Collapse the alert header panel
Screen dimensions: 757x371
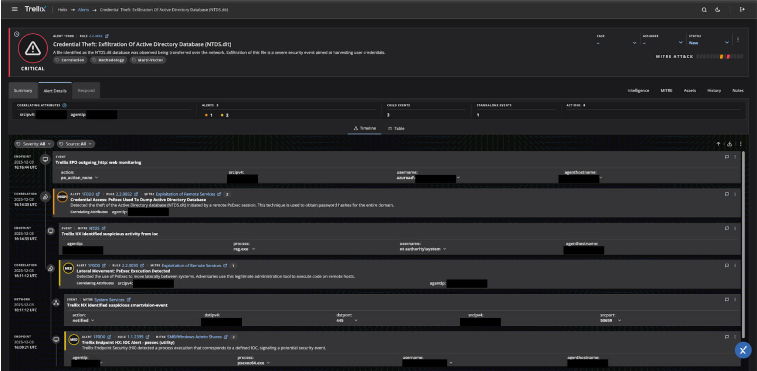(17, 34)
